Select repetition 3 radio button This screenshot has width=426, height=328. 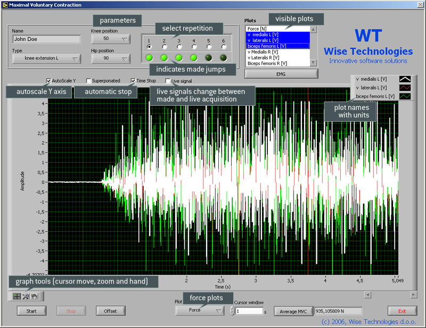[x=179, y=47]
